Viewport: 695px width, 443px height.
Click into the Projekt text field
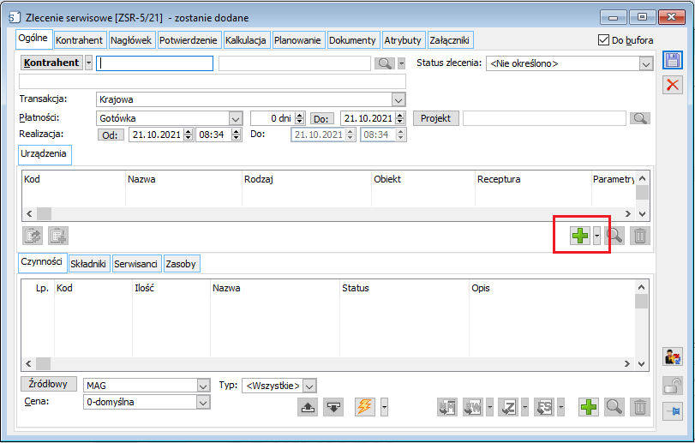(x=544, y=118)
